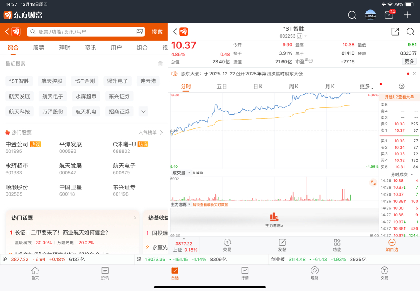Tap the 买1 10.36 order book row
Image resolution: width=420 pixels, height=291 pixels.
click(399, 141)
